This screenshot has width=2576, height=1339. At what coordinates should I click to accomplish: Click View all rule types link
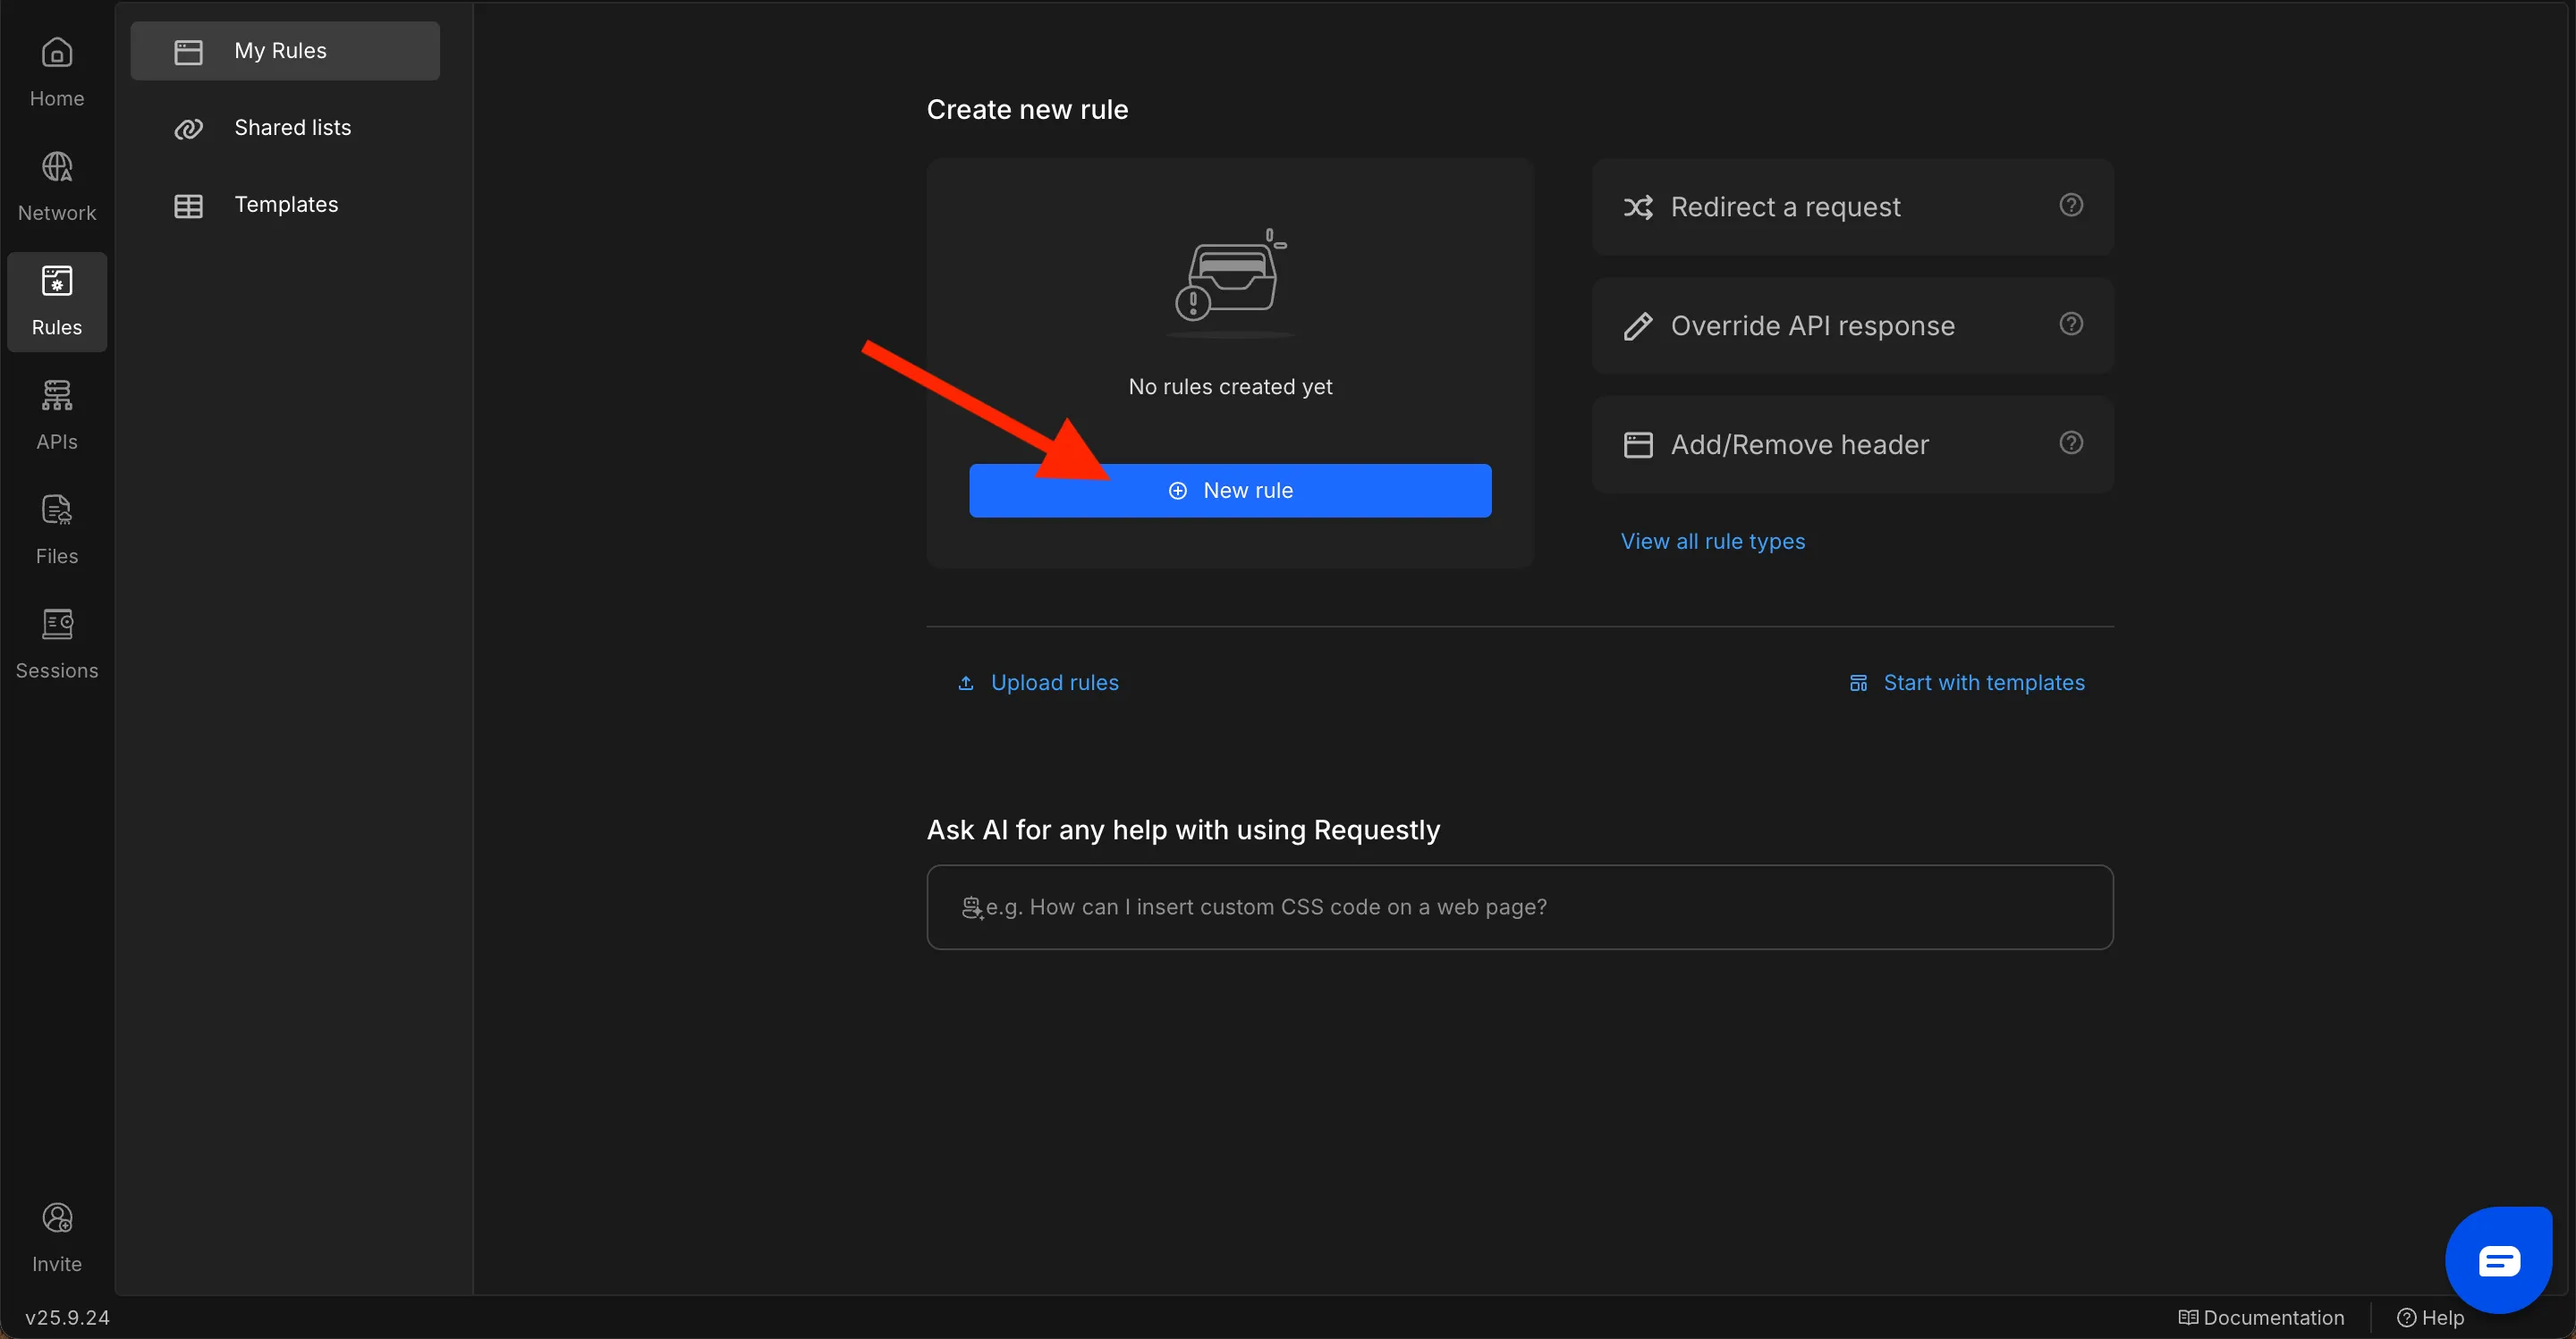coord(1712,541)
